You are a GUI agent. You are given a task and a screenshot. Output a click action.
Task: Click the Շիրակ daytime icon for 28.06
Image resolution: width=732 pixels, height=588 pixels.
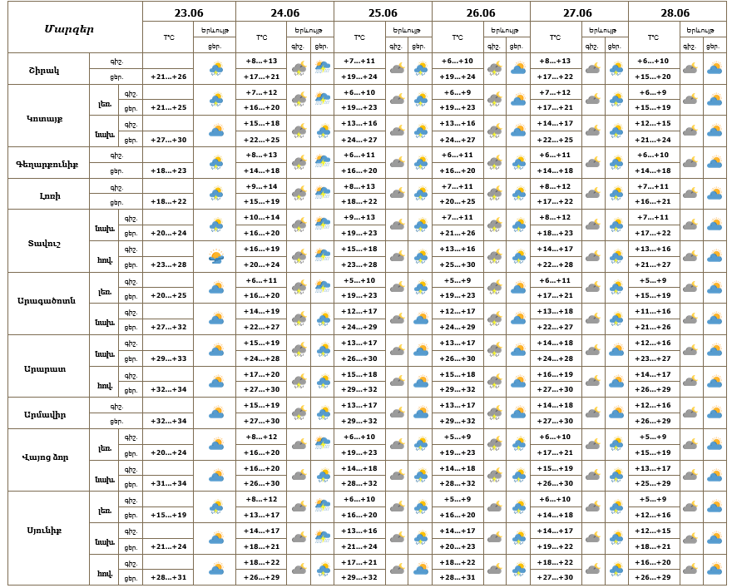click(x=715, y=69)
